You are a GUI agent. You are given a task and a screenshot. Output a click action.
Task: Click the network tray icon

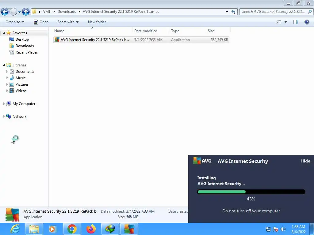point(268,229)
